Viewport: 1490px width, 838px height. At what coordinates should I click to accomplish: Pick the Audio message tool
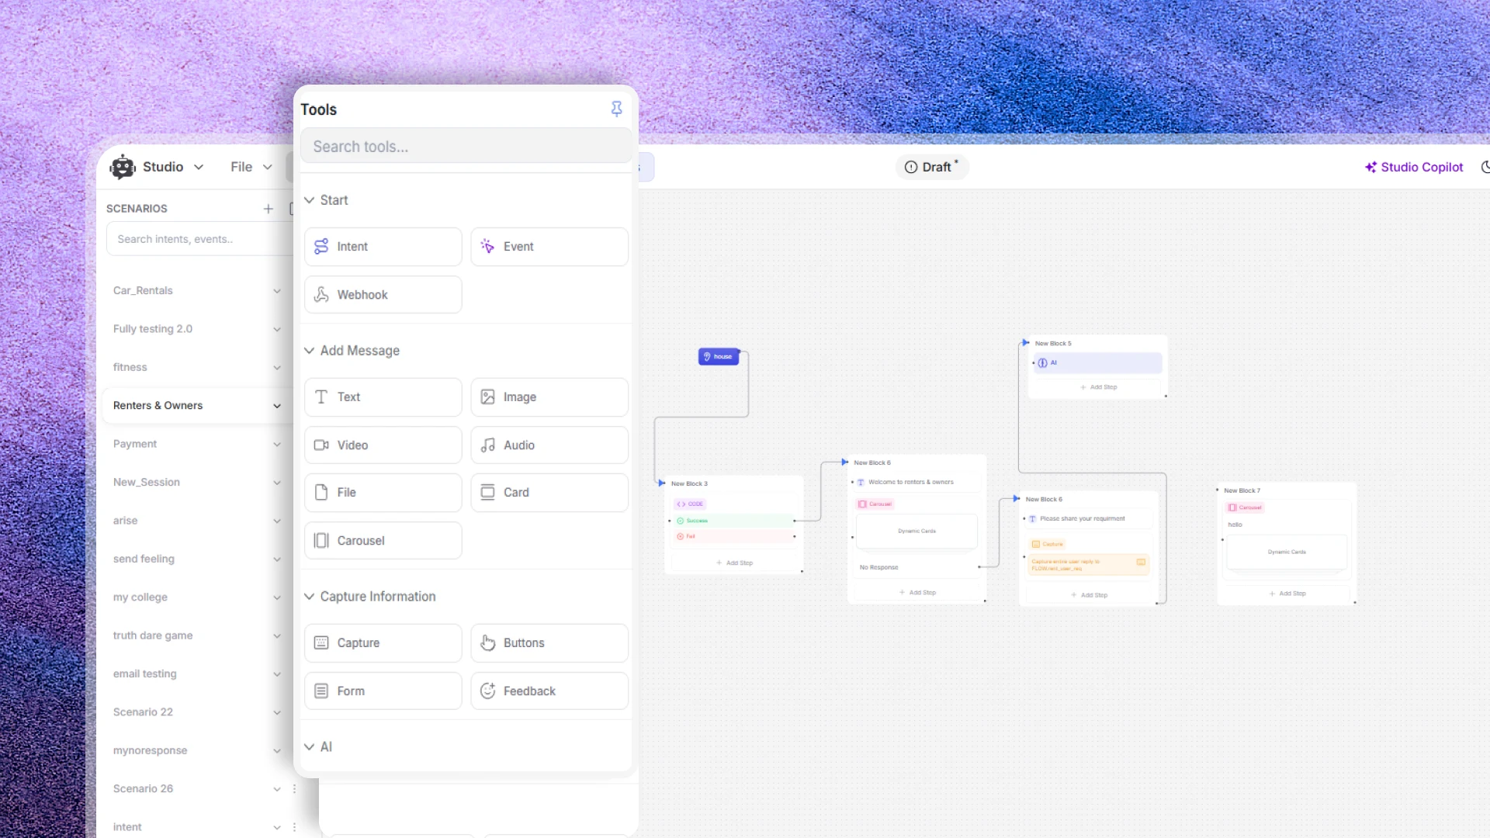point(549,445)
